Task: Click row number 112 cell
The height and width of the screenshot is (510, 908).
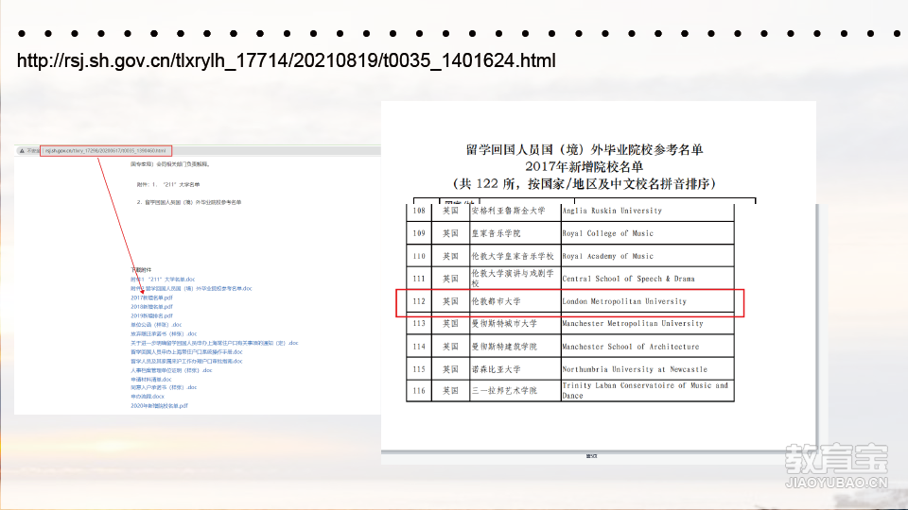Action: [x=419, y=301]
